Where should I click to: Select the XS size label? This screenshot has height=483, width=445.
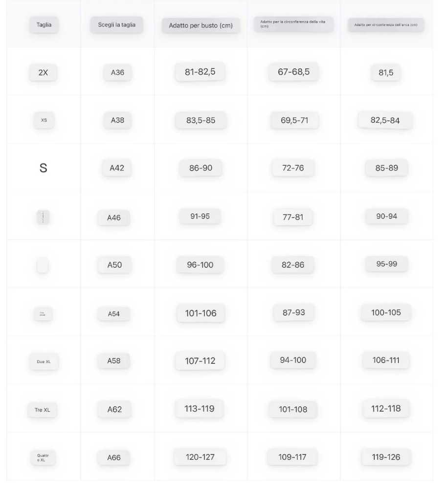click(44, 120)
